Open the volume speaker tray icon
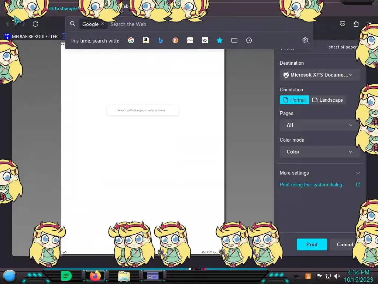The width and height of the screenshot is (378, 284). click(x=337, y=276)
